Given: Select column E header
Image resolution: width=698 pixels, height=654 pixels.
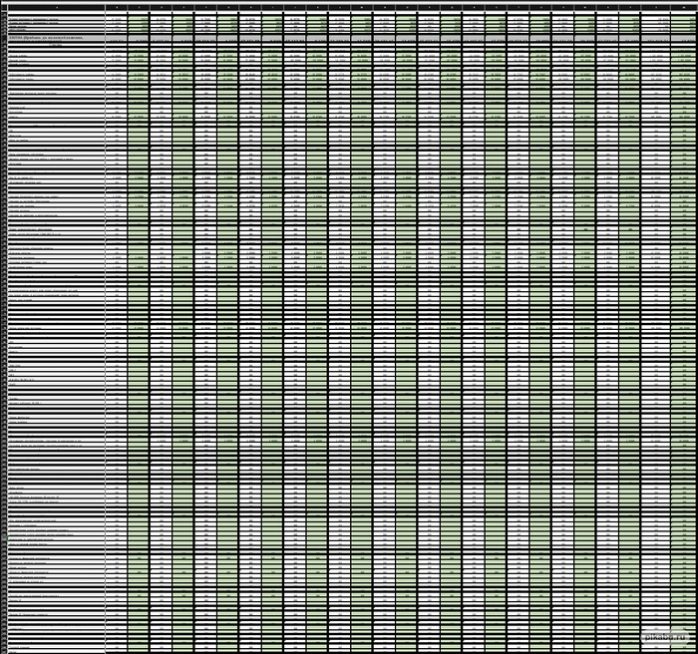Looking at the screenshot, I should 183,7.
